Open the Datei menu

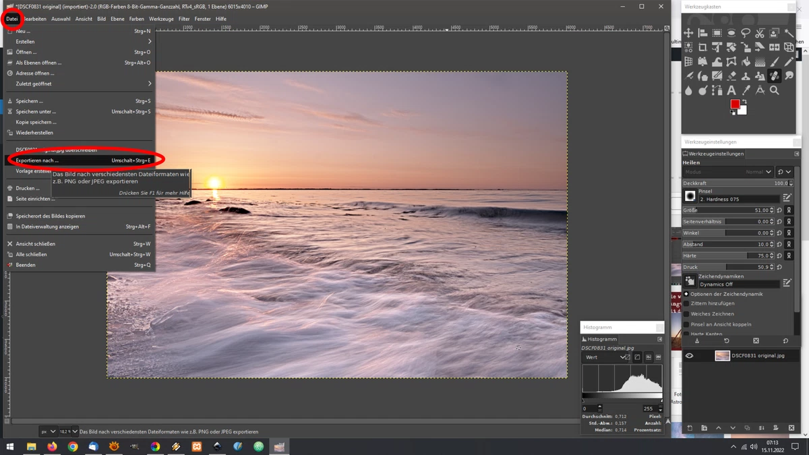[12, 19]
